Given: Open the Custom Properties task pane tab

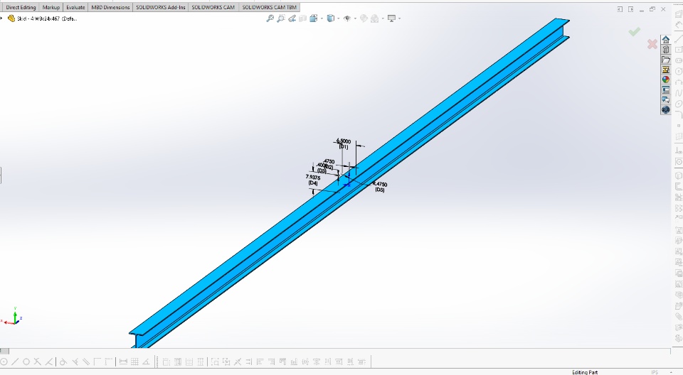Looking at the screenshot, I should (x=666, y=90).
